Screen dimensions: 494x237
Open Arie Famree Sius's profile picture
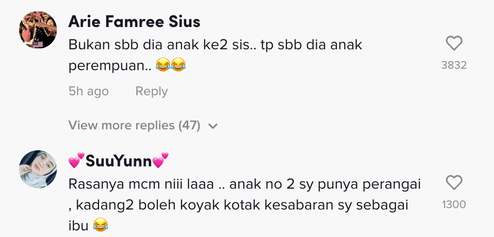click(38, 30)
